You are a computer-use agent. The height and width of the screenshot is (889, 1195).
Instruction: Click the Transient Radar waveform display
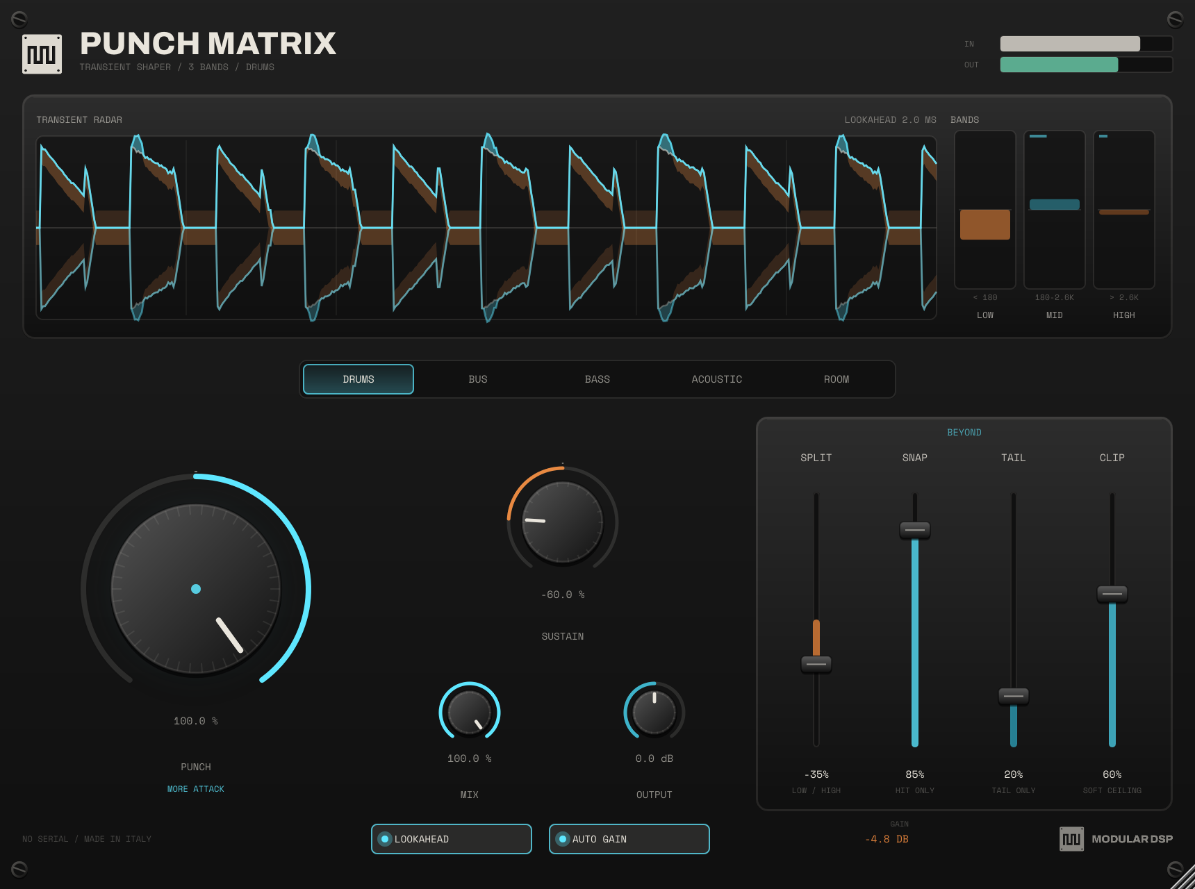pyautogui.click(x=486, y=228)
